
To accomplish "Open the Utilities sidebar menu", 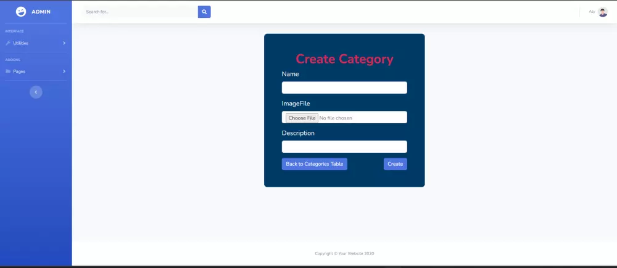I will [x=36, y=43].
